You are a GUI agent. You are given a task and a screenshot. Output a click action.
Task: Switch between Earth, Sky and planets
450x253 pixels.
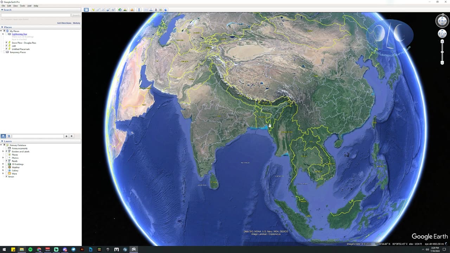coord(132,10)
